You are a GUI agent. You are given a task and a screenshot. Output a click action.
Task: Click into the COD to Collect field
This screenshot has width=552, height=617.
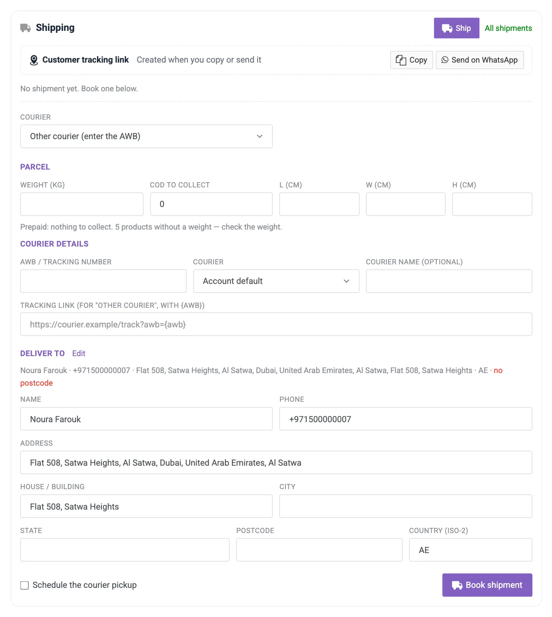pyautogui.click(x=211, y=204)
